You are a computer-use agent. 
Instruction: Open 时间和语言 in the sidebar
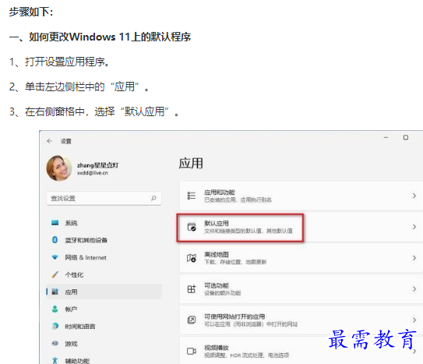pyautogui.click(x=80, y=327)
